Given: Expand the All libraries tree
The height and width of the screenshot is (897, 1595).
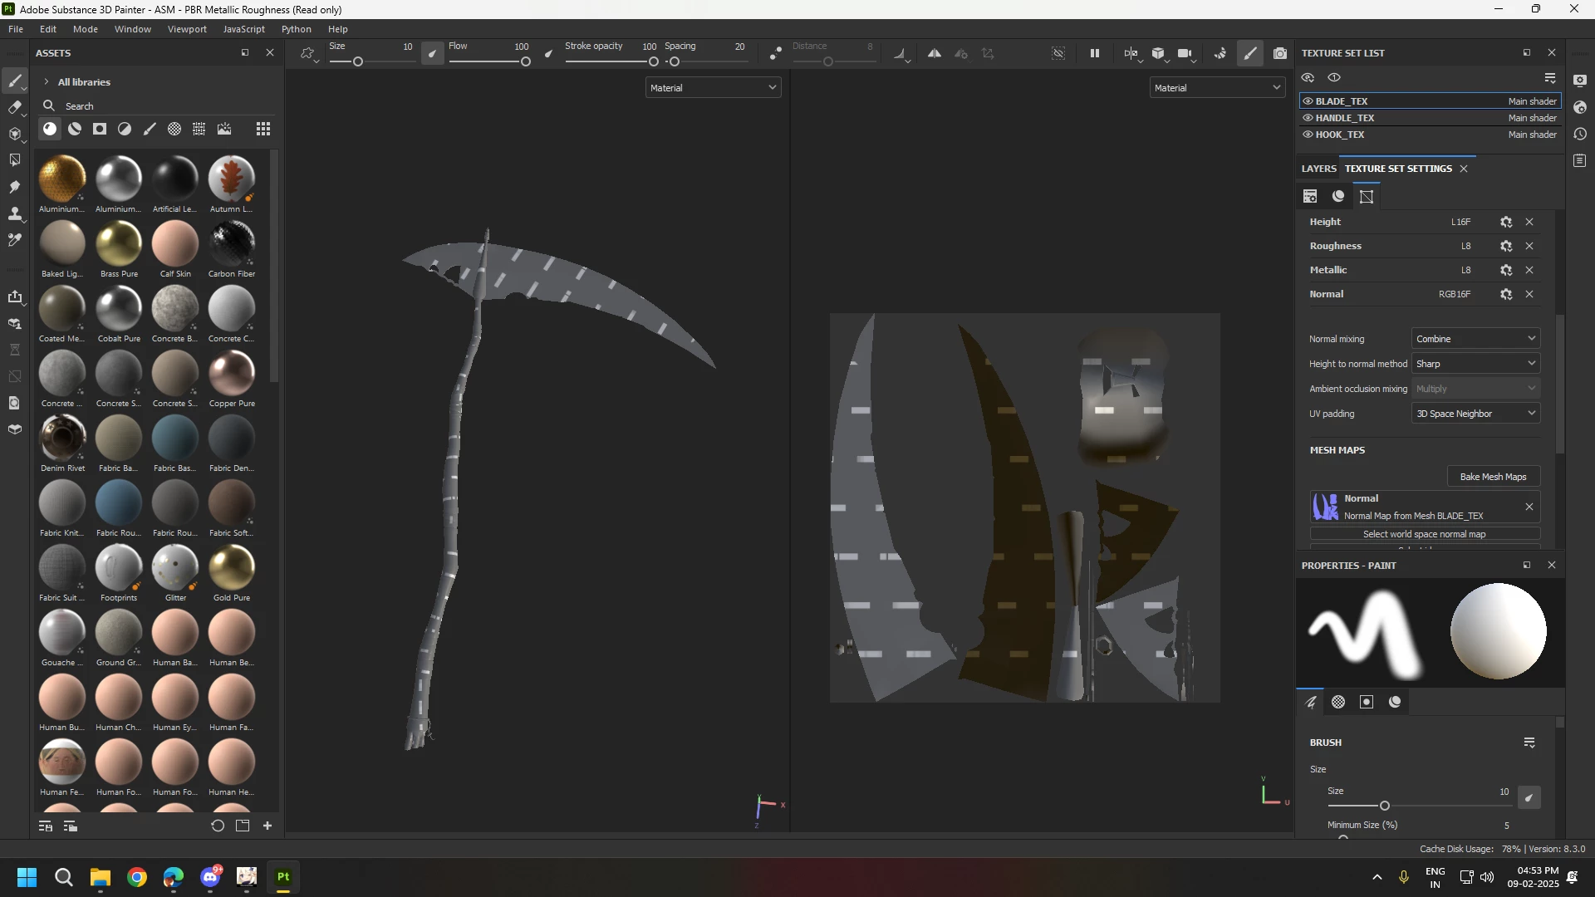Looking at the screenshot, I should coord(47,82).
